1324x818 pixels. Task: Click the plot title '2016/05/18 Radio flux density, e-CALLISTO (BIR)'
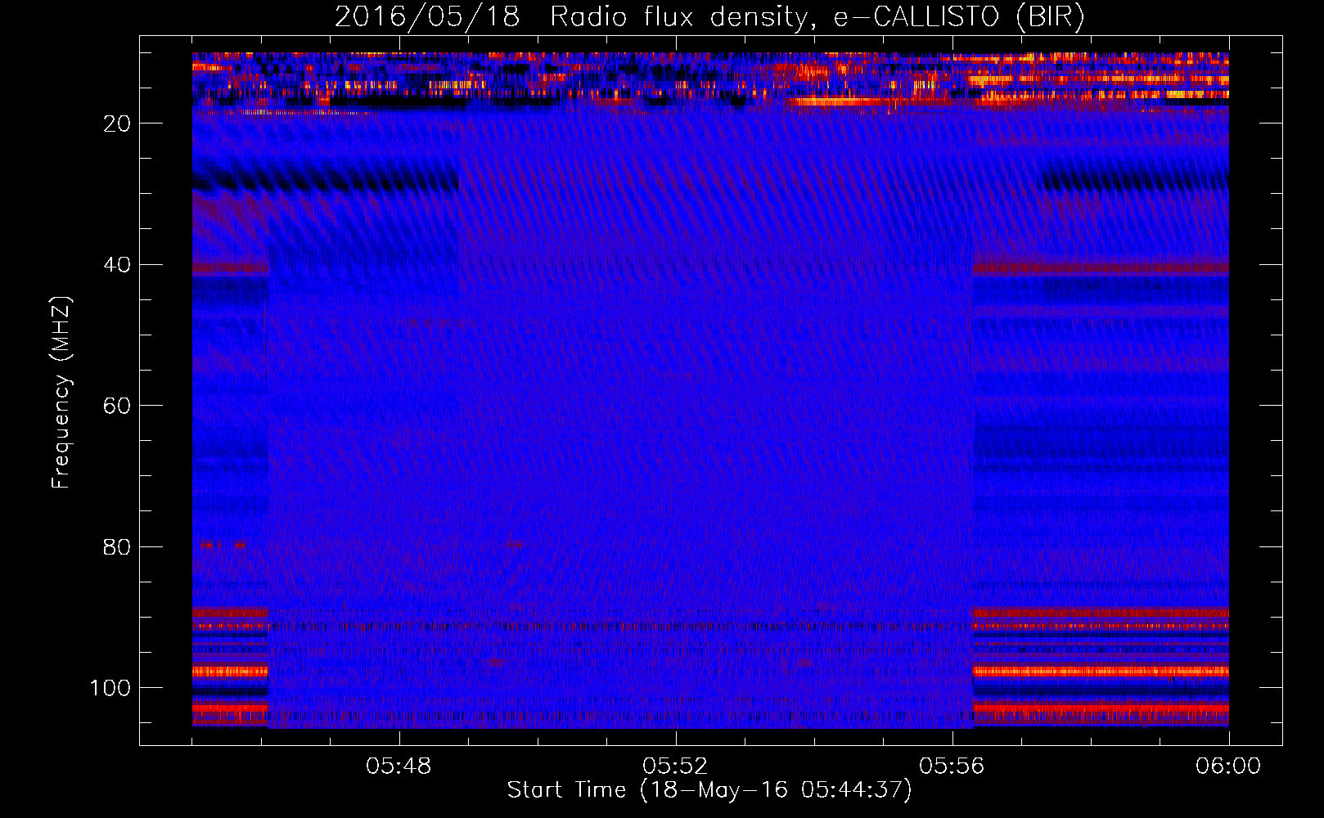pos(709,17)
